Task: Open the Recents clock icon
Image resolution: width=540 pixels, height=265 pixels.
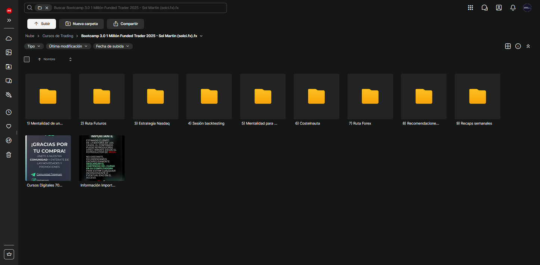Action: [x=9, y=112]
